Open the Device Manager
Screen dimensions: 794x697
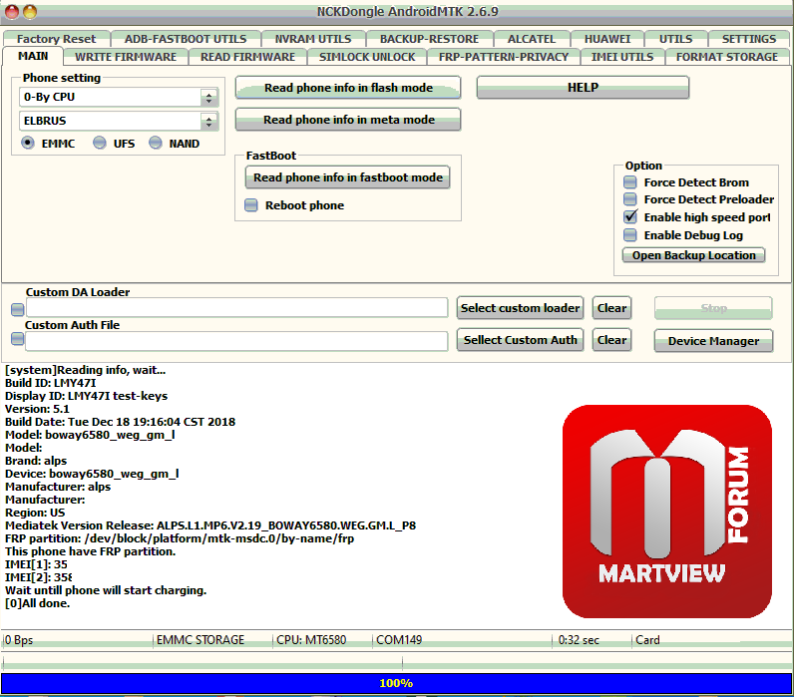click(x=713, y=341)
